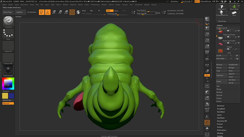Open the Dots stroke selector

point(8,34)
